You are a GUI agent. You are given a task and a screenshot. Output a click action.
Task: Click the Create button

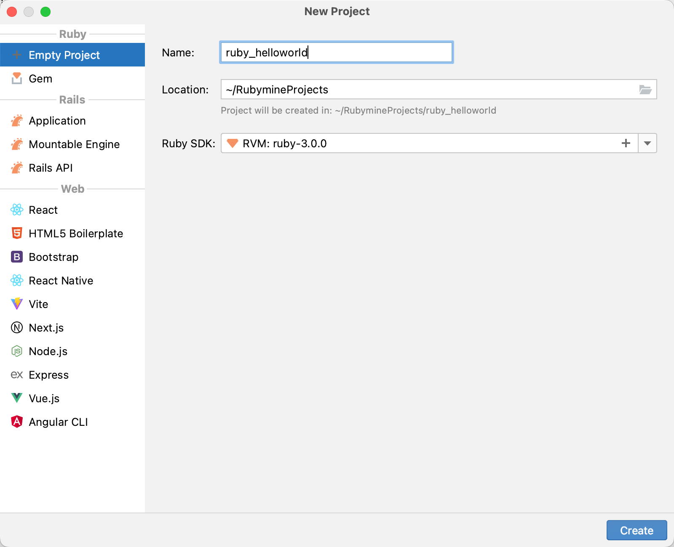[636, 530]
